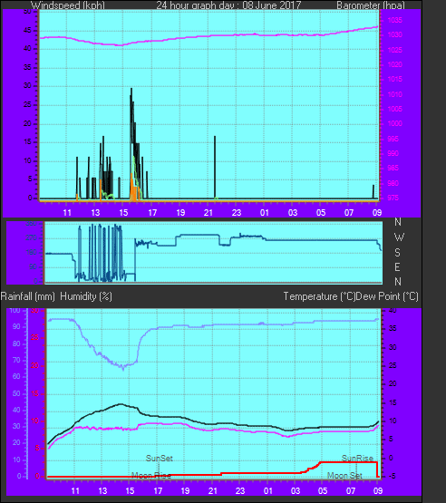The width and height of the screenshot is (446, 503).
Task: Click the W compass label on wind direction chart
Action: pyautogui.click(x=399, y=237)
